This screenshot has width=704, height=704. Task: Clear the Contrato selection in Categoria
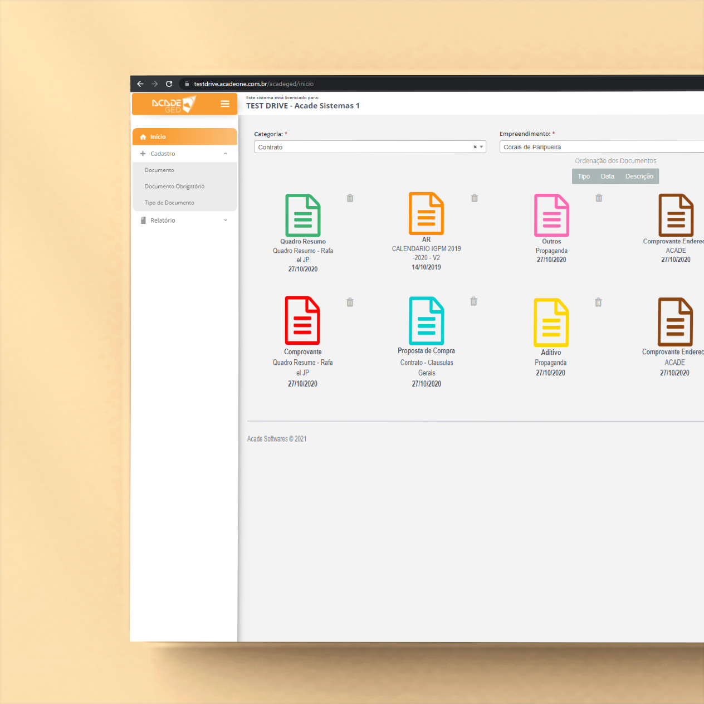tap(475, 147)
